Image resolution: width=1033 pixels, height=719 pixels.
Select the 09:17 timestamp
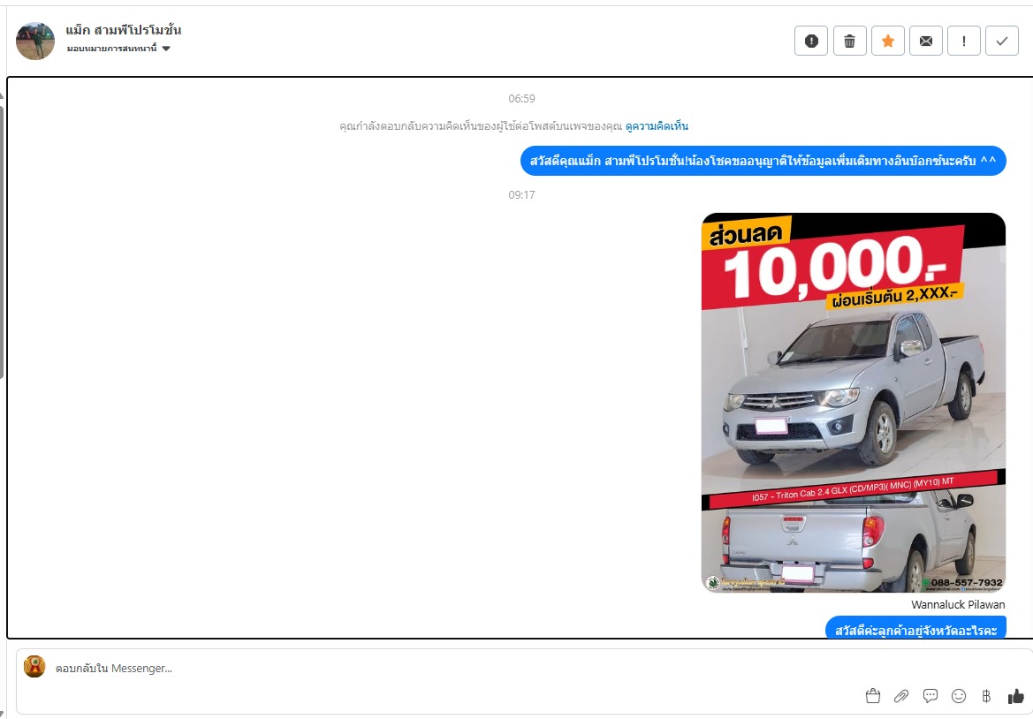521,195
